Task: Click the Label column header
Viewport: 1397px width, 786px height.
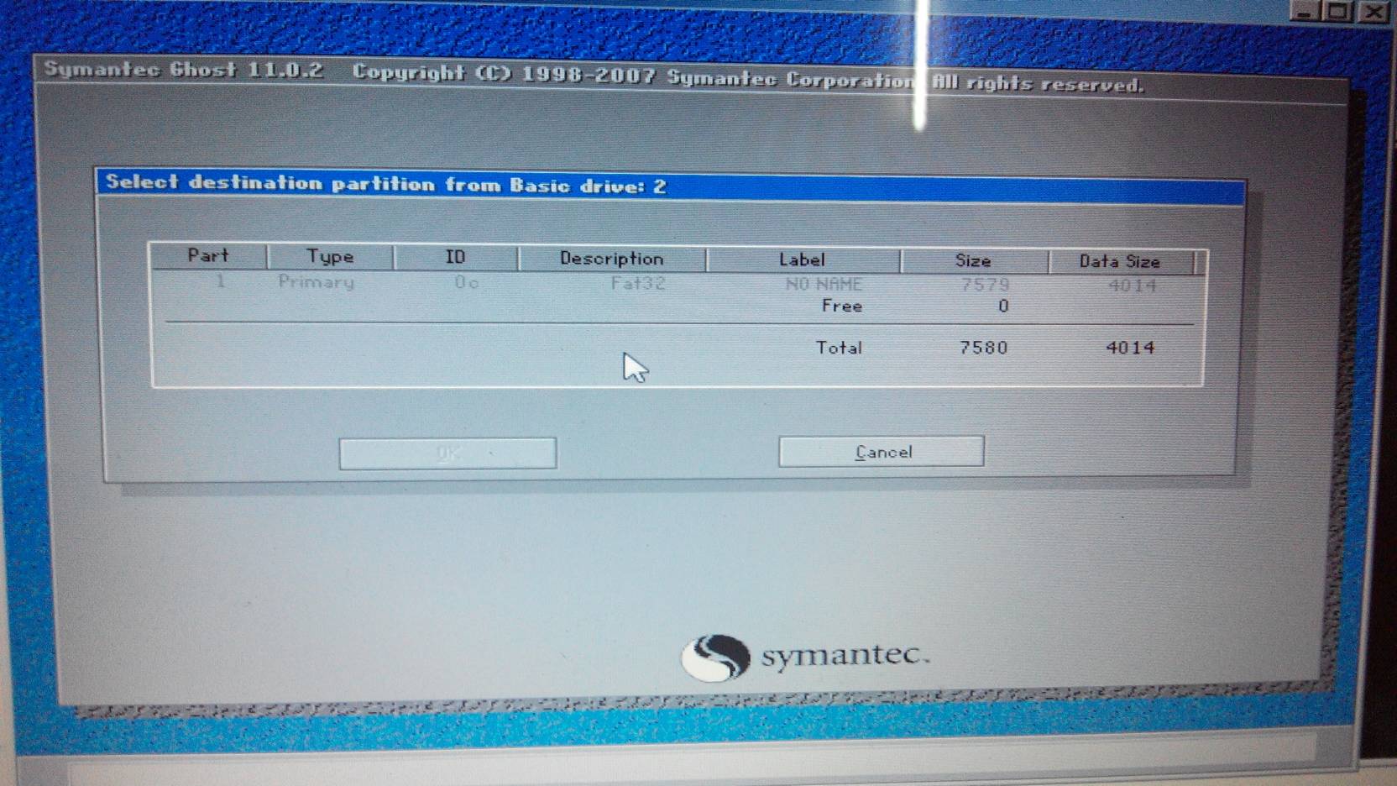Action: tap(803, 260)
